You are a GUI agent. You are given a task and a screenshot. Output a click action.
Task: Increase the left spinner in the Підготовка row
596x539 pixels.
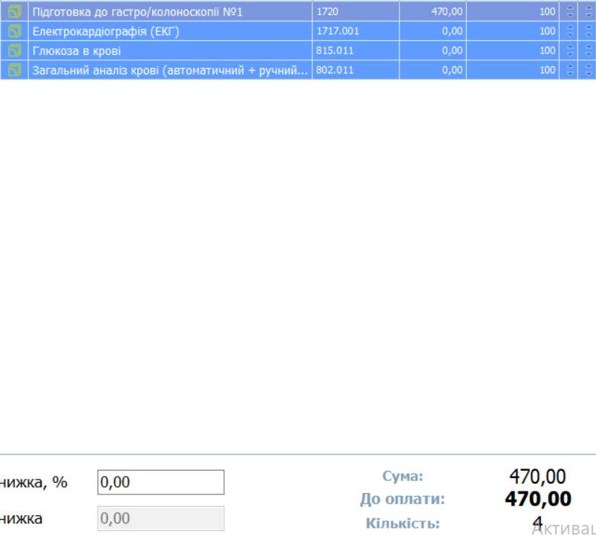coord(570,8)
